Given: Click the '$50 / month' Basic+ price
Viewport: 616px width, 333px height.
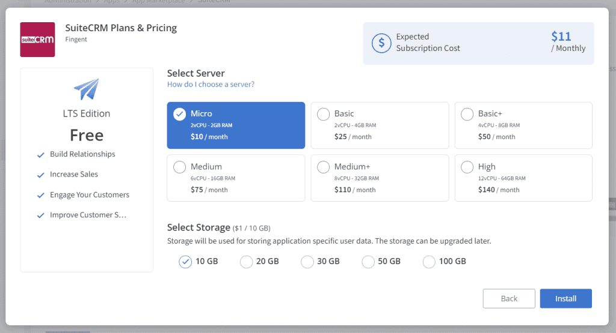Looking at the screenshot, I should tap(496, 137).
